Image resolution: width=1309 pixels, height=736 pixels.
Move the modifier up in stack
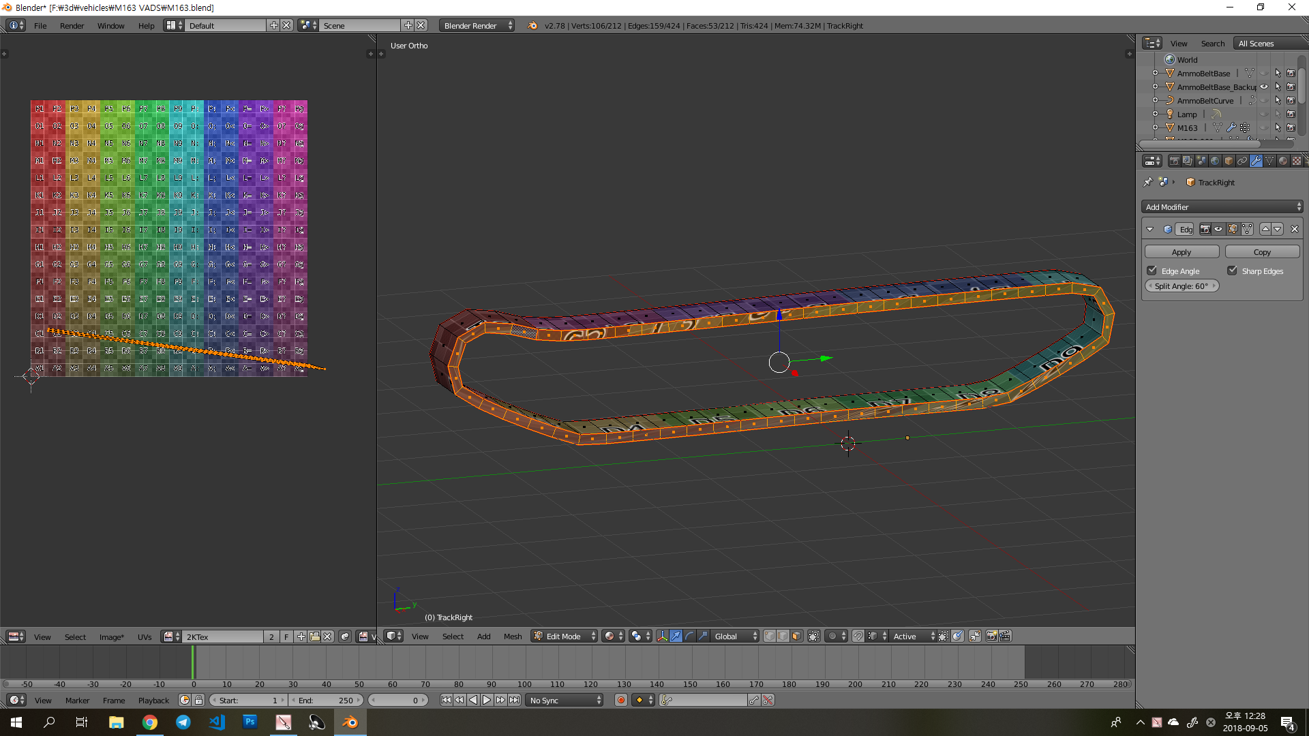1265,229
